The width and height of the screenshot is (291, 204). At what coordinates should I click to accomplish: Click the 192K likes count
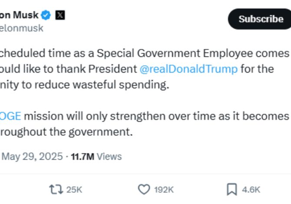[164, 190]
